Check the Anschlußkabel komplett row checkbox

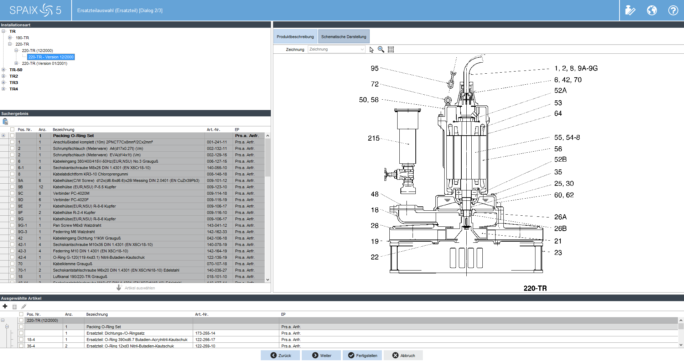[x=12, y=142]
